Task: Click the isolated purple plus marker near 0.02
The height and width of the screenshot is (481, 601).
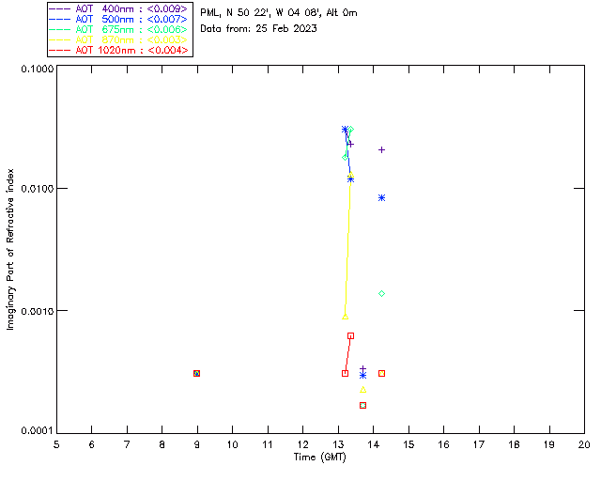Action: click(381, 149)
